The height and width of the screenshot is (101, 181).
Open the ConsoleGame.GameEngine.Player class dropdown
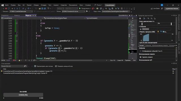pyautogui.click(x=64, y=18)
